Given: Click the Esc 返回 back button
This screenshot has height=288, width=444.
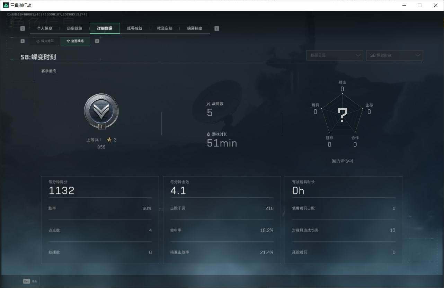Looking at the screenshot, I should (x=30, y=281).
